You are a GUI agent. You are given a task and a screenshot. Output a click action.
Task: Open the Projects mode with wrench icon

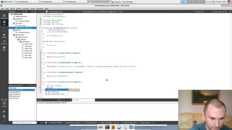coord(4,42)
